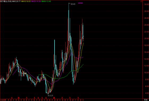
Task: Select the purple MA20 indicator label
Action: click(x=36, y=1)
